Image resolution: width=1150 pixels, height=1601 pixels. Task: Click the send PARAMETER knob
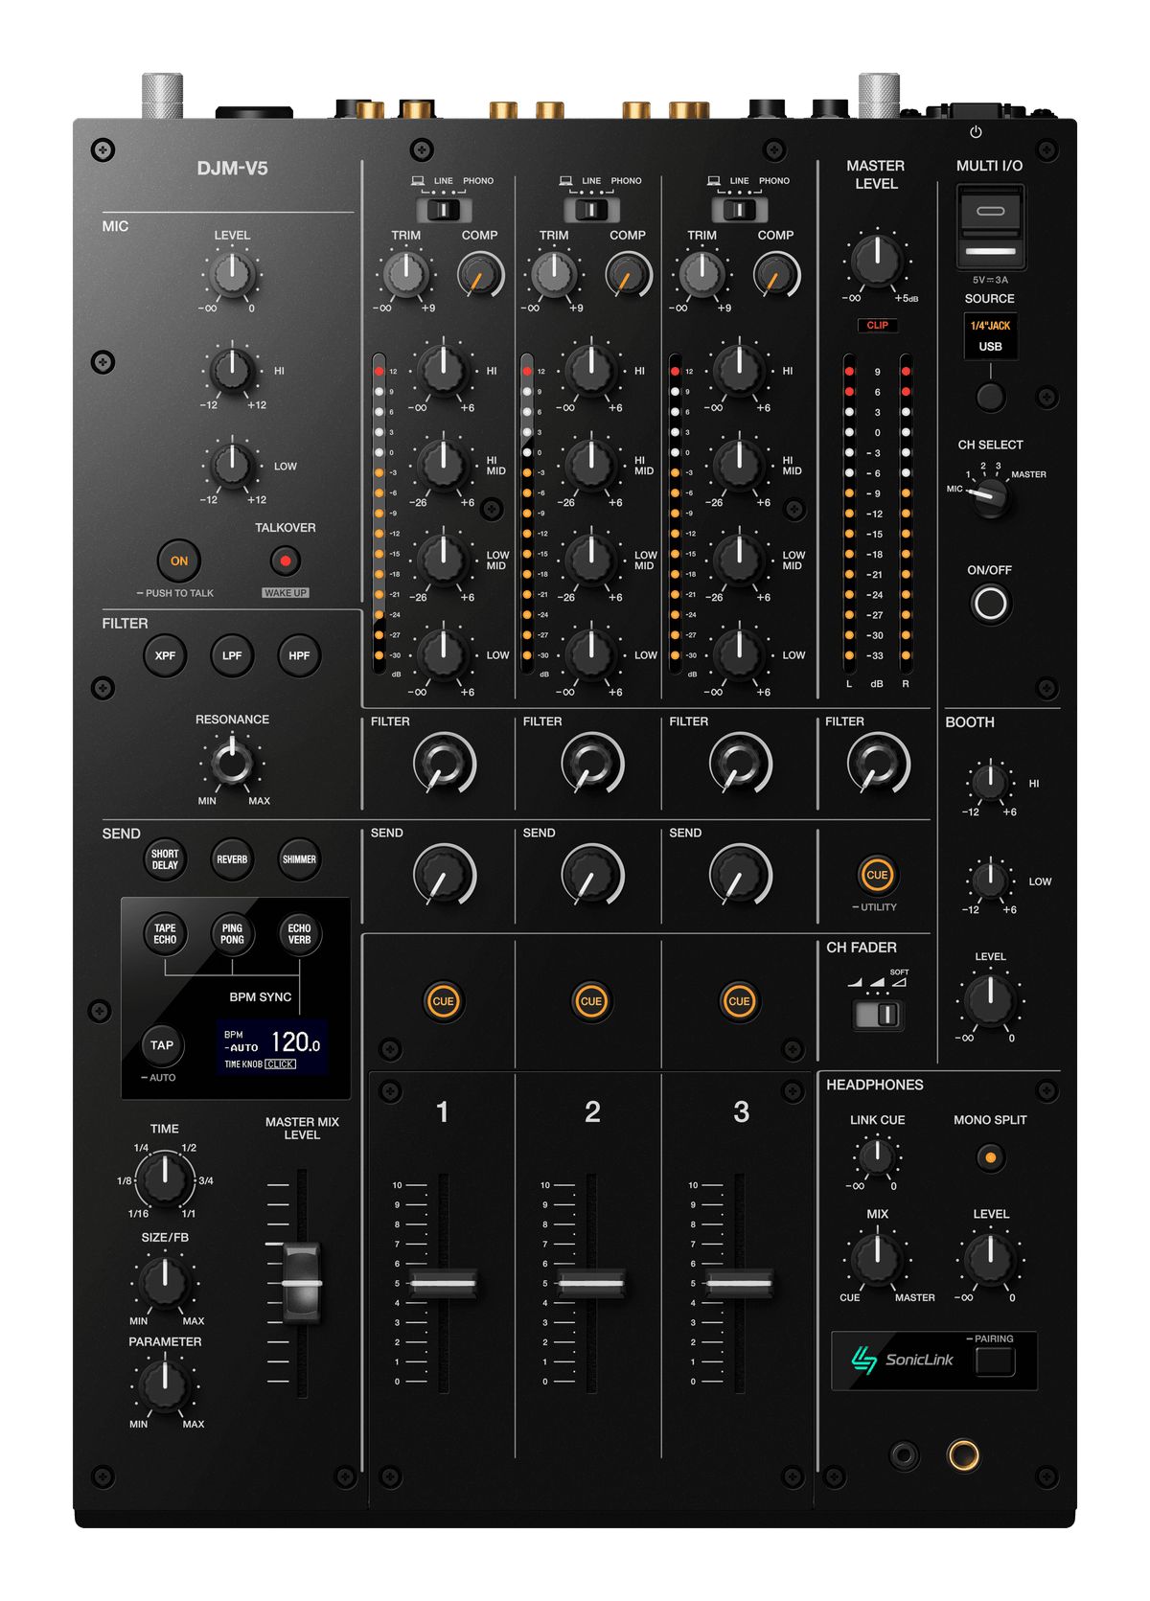coord(165,1385)
